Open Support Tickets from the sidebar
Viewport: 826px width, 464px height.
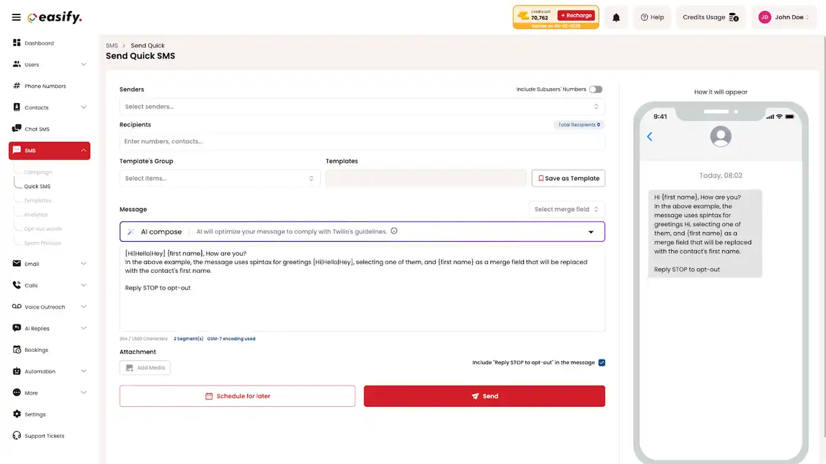click(x=43, y=435)
